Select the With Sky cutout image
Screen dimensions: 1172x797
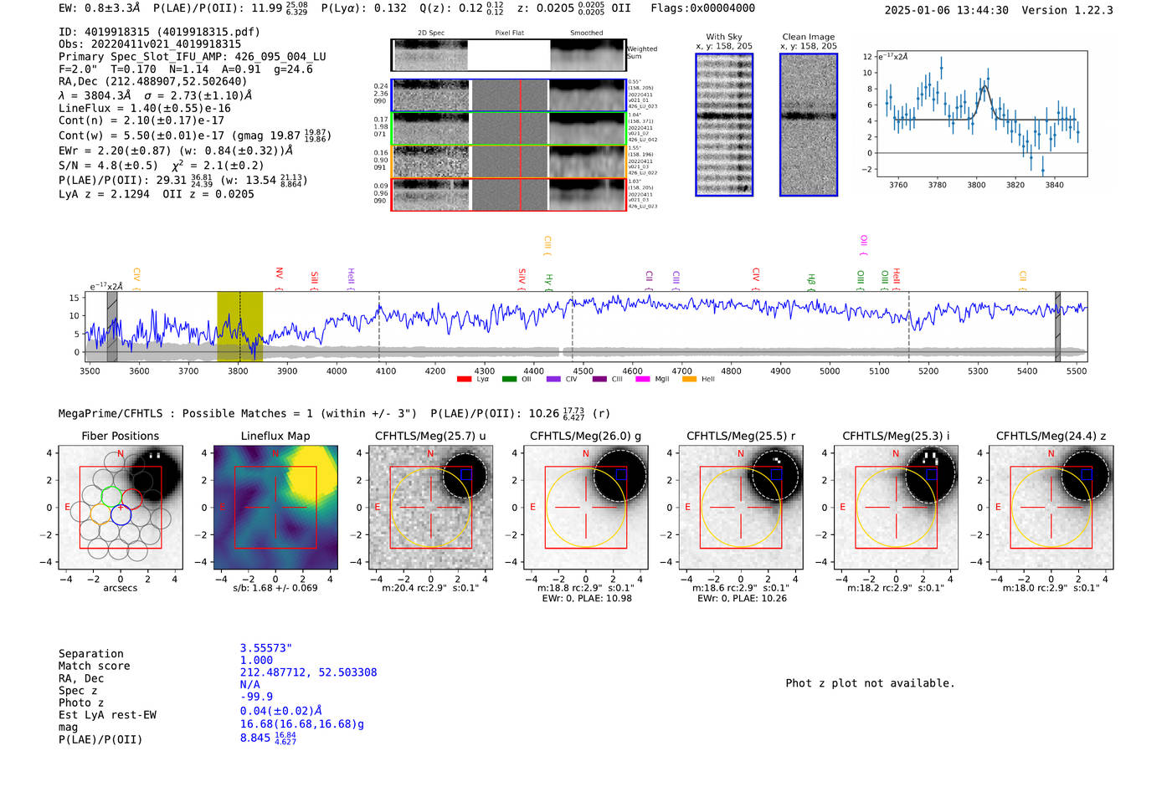pyautogui.click(x=724, y=125)
